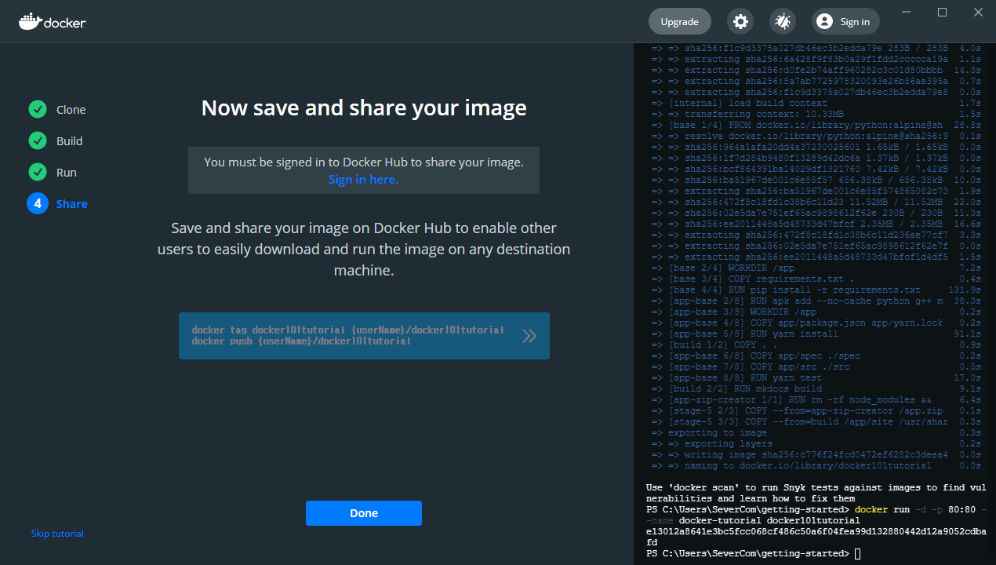The width and height of the screenshot is (996, 565).
Task: Click terminal line 'exporting to image'
Action: [x=816, y=432]
